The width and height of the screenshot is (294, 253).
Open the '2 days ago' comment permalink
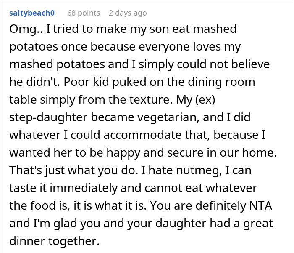tap(128, 13)
